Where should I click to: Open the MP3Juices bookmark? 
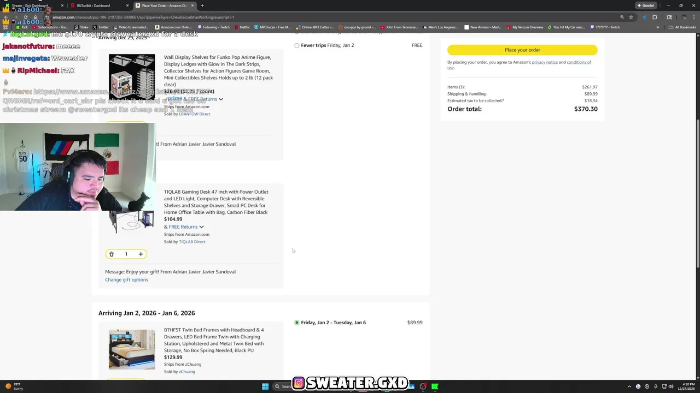[272, 27]
